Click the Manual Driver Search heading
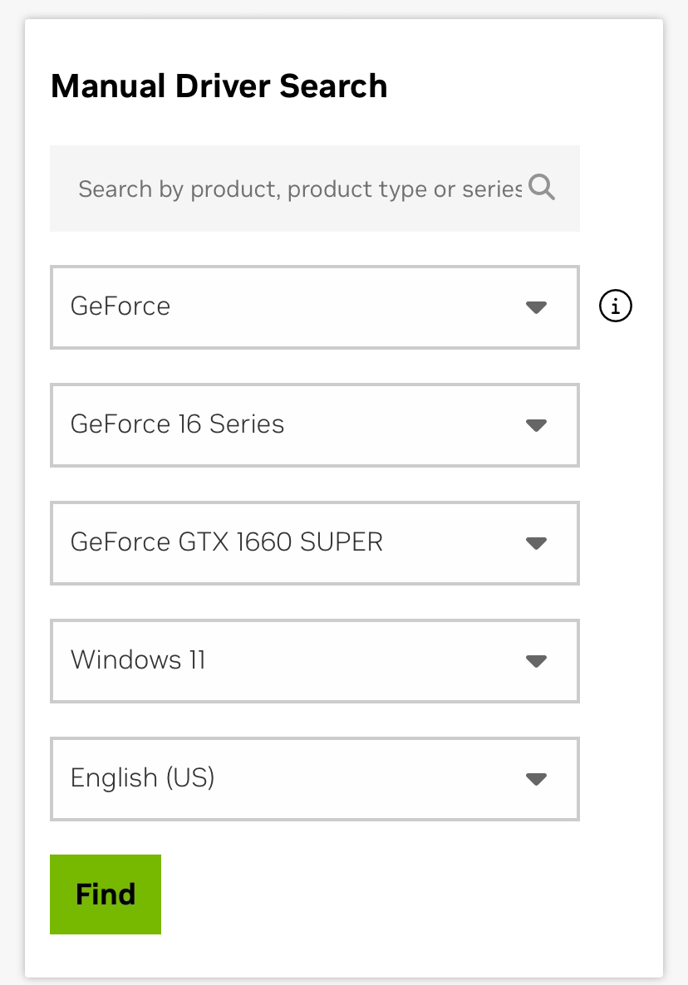Image resolution: width=688 pixels, height=985 pixels. [x=219, y=86]
